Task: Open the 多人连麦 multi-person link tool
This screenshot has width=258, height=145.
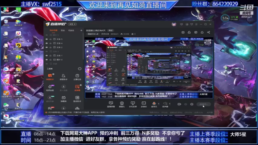Action: click(x=64, y=88)
